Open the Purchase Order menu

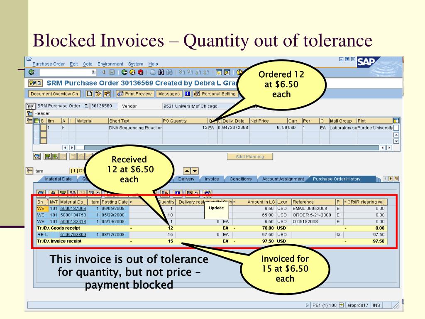pos(49,64)
